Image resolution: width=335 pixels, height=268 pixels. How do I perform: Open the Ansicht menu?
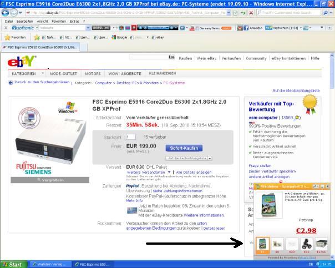[x=42, y=22]
